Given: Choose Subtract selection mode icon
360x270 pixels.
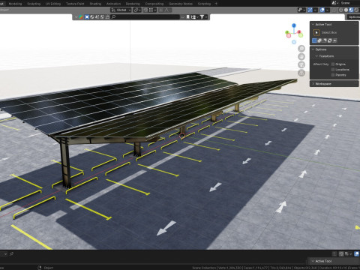Looking at the screenshot, I should [325, 40].
